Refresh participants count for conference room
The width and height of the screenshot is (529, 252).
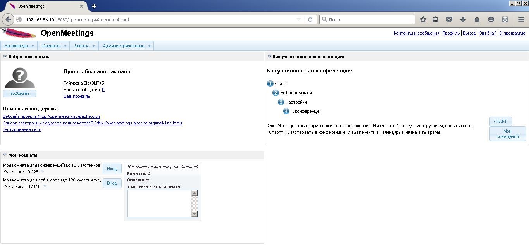tap(43, 171)
